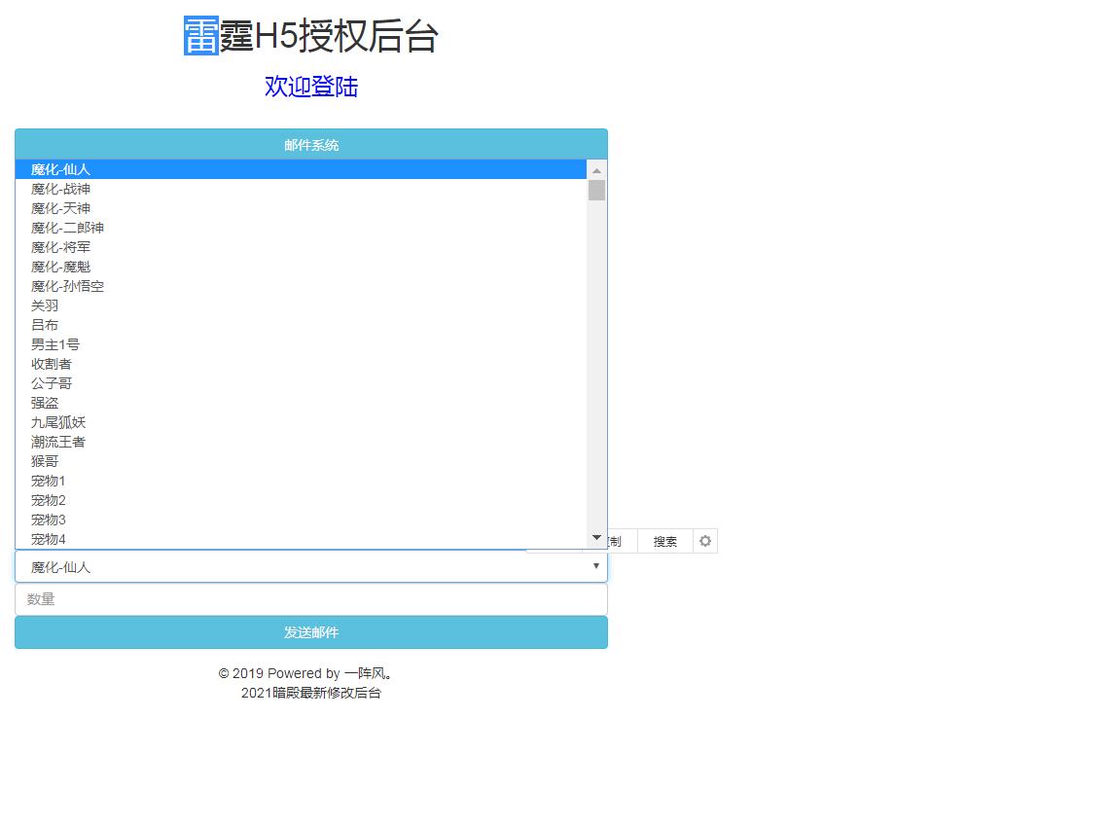The height and width of the screenshot is (825, 1111).
Task: Click the 邮件系统 header button
Action: (x=311, y=145)
